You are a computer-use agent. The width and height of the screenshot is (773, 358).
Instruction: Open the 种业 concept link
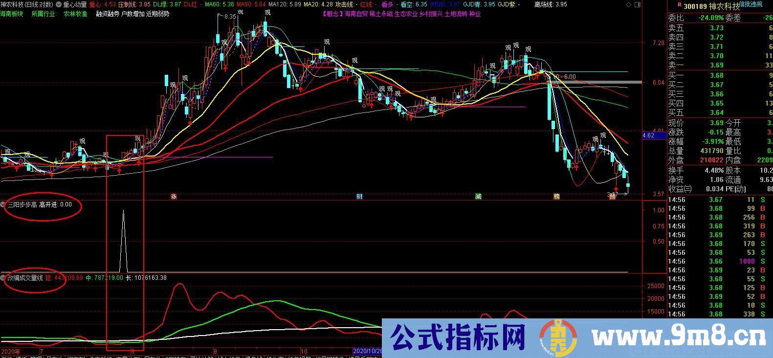[x=475, y=14]
